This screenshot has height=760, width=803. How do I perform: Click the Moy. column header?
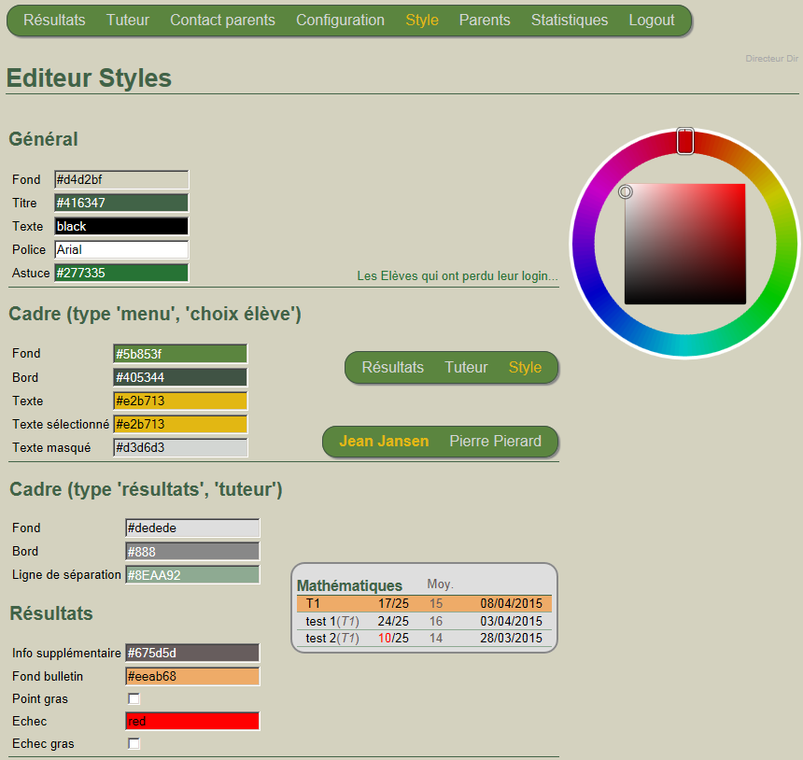click(441, 584)
